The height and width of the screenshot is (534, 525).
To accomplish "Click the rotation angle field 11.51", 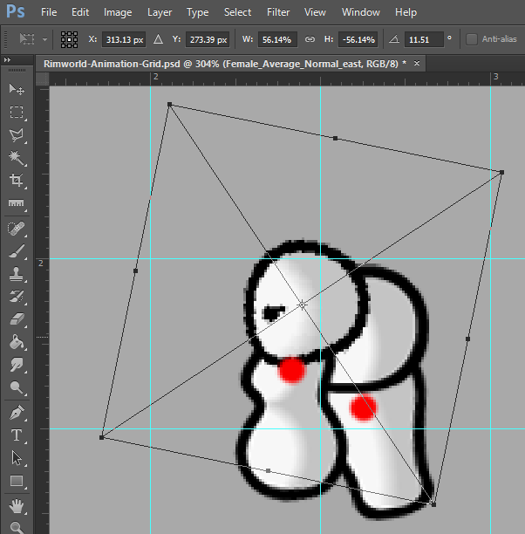I will [424, 39].
